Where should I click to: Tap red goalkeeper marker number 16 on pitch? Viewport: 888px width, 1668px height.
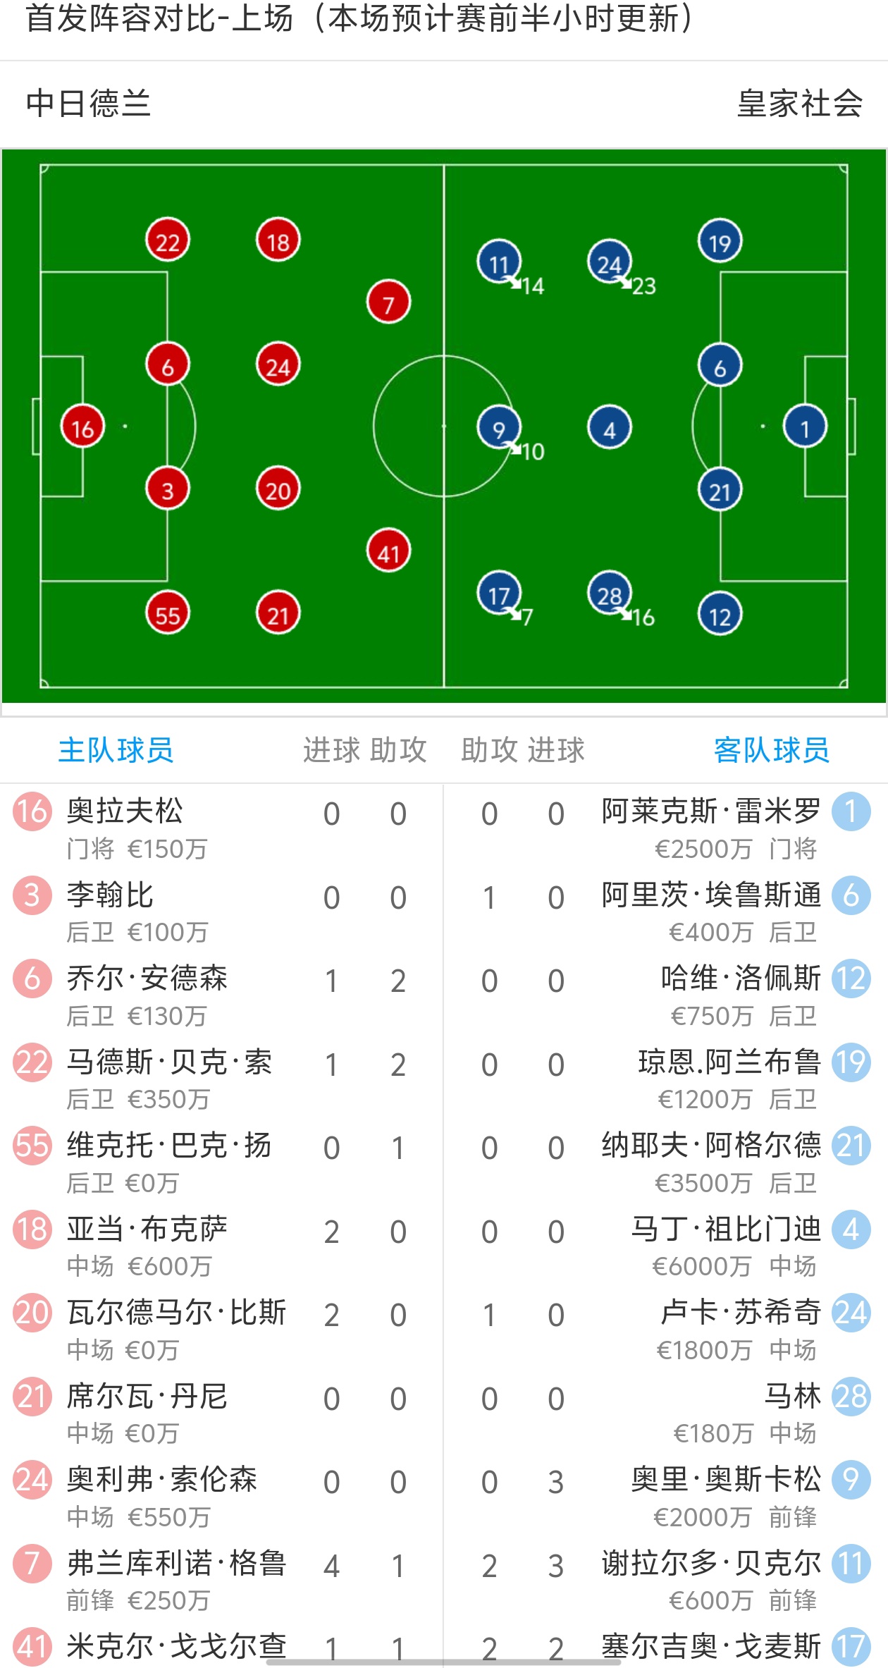[82, 427]
